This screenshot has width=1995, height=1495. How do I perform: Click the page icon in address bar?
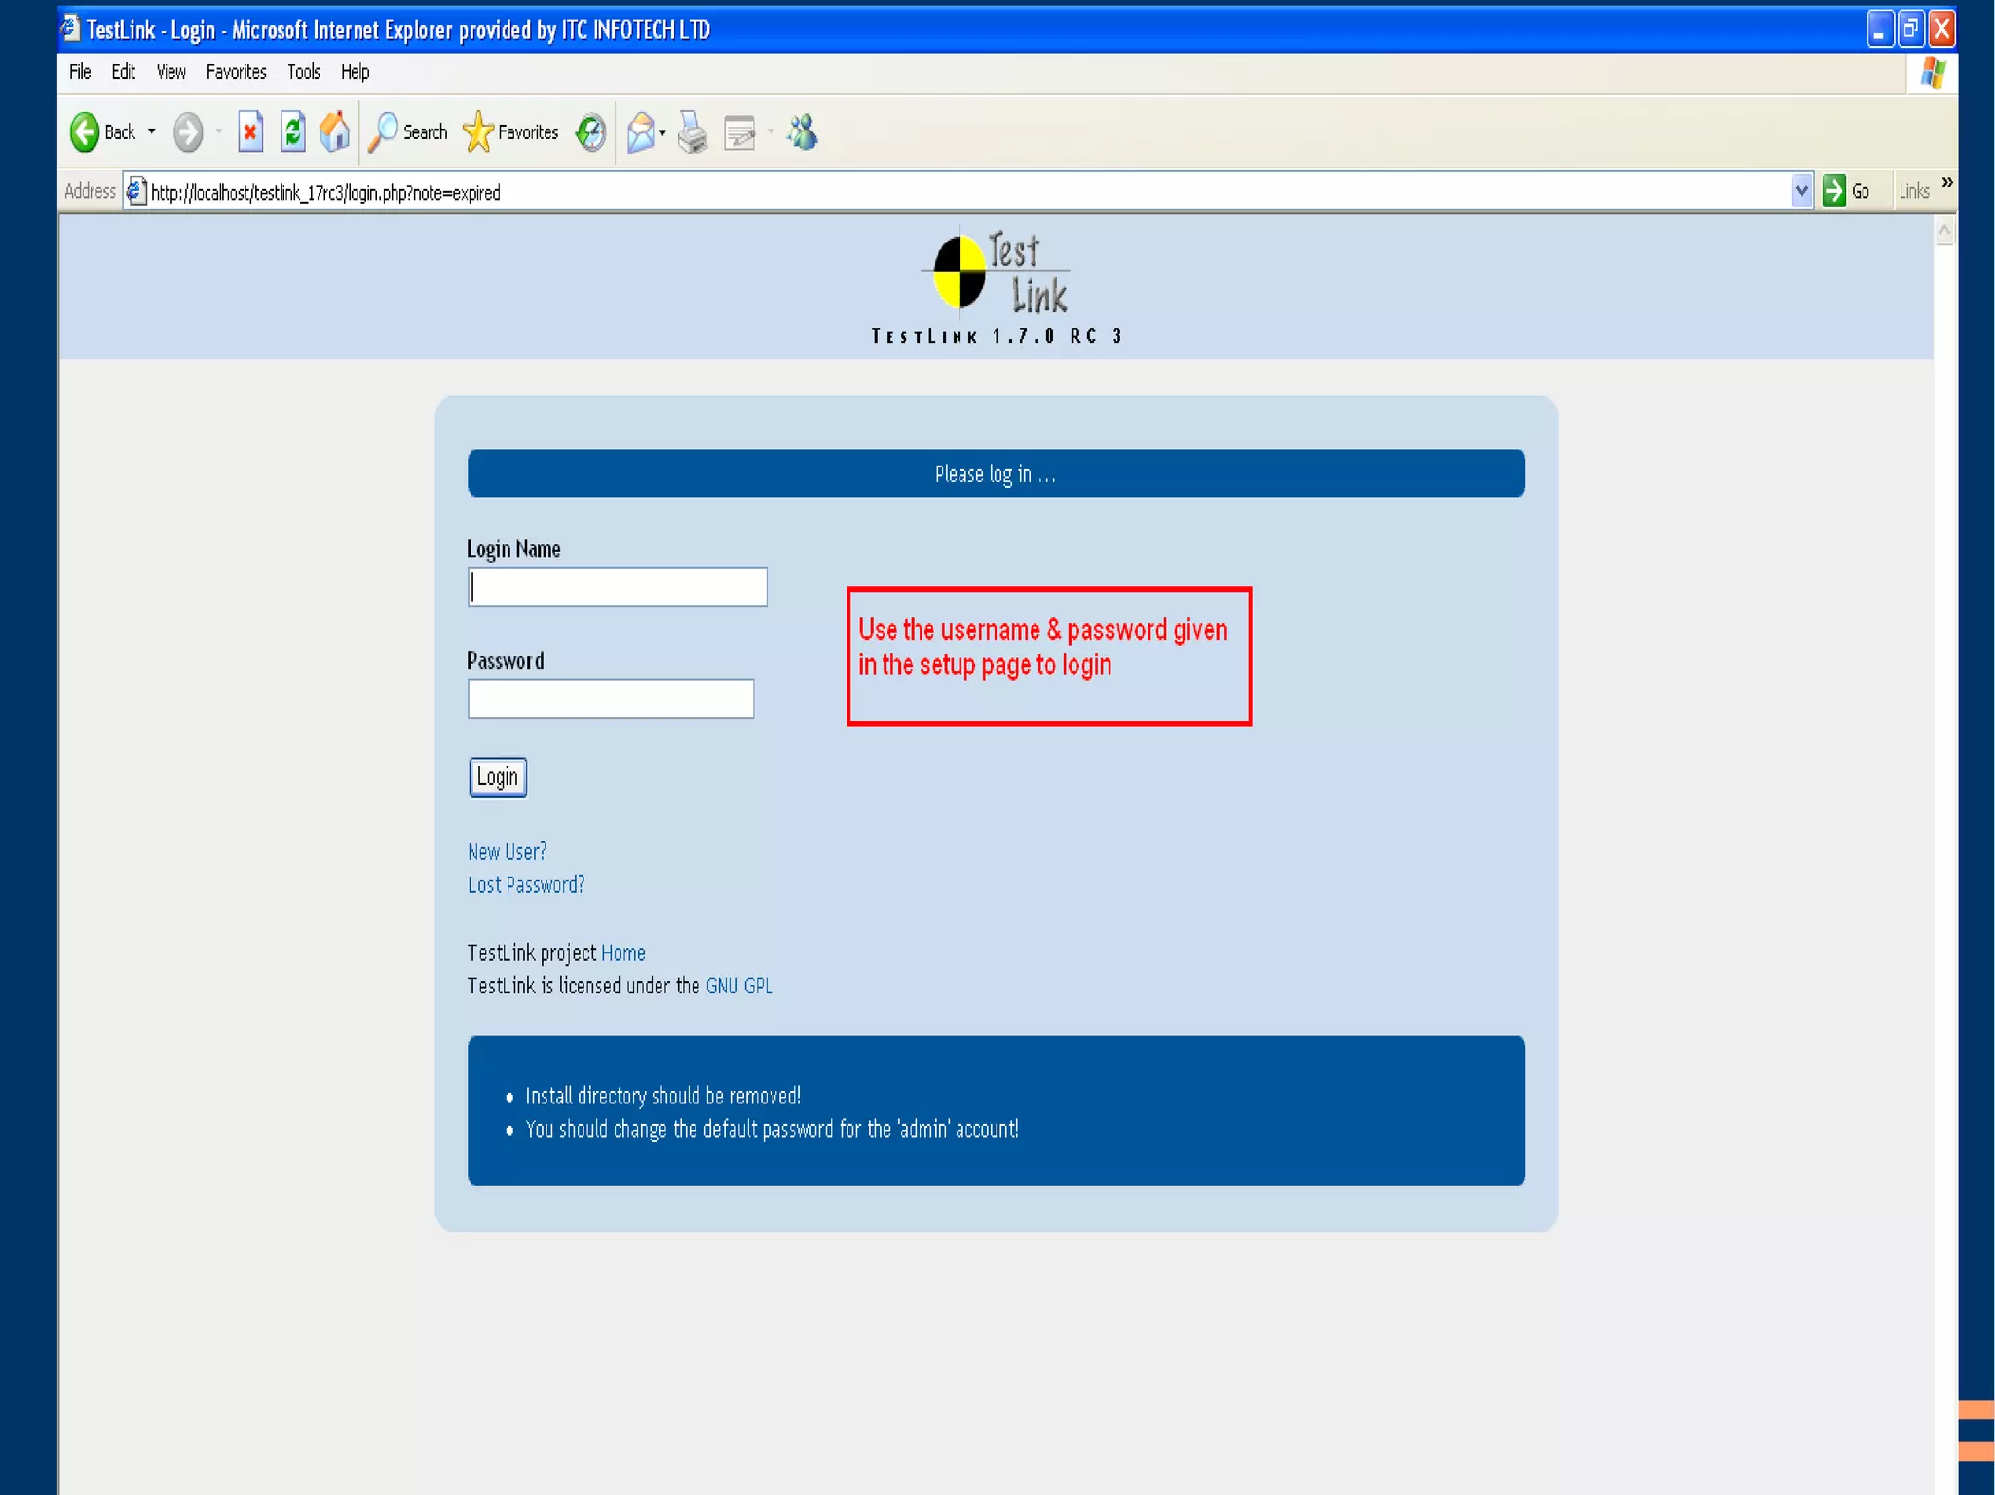coord(136,192)
